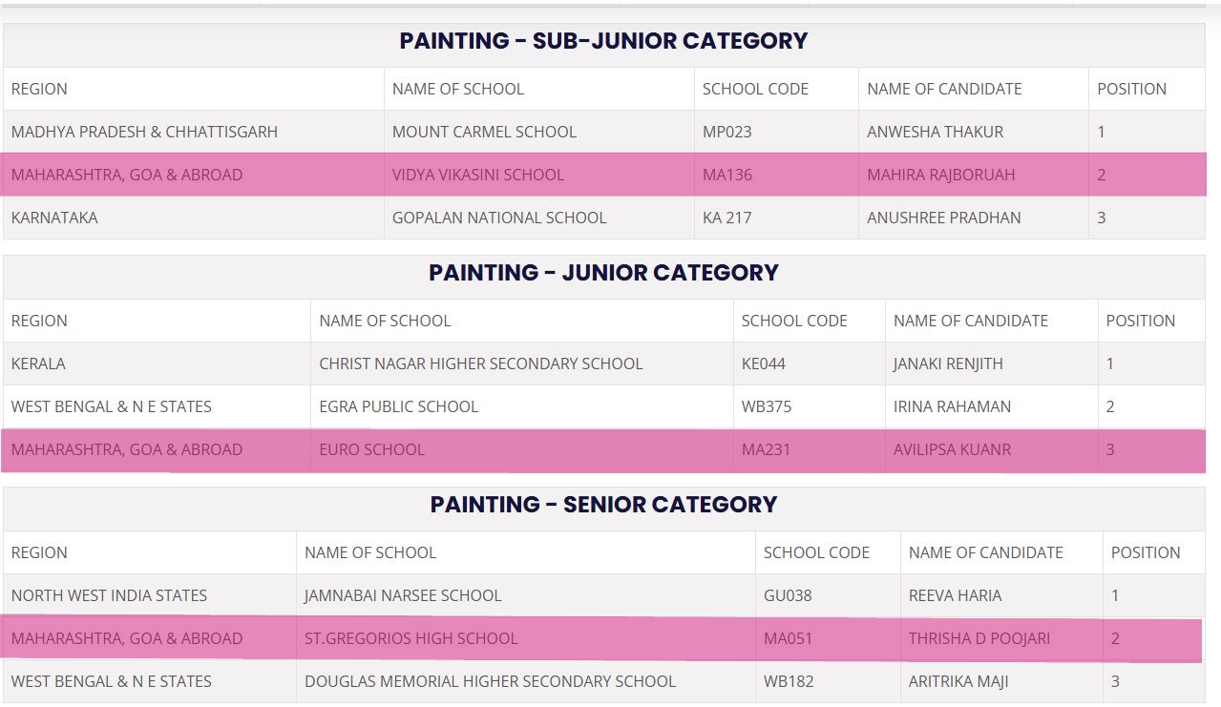The height and width of the screenshot is (707, 1221).
Task: Select Douglas Memorial Higher Secondary School cell
Action: [490, 681]
